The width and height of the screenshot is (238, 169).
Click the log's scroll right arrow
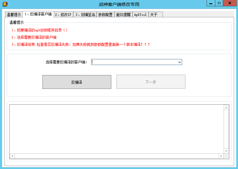click(x=221, y=156)
